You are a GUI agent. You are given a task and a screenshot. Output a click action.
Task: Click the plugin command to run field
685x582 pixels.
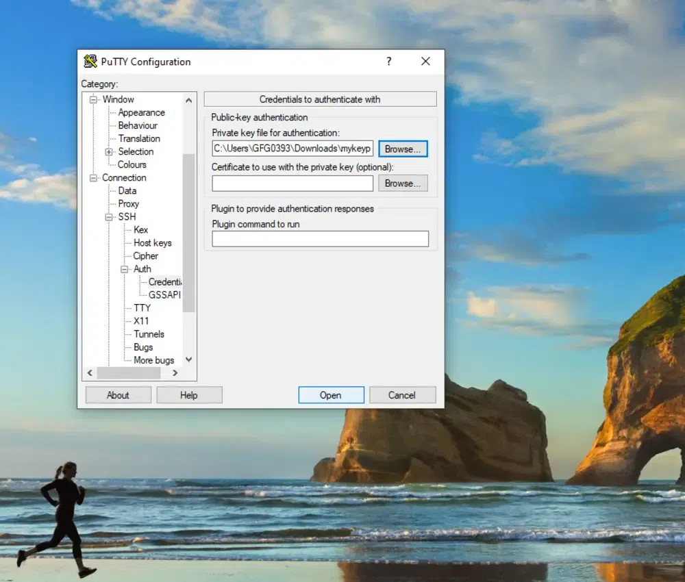[x=320, y=239]
